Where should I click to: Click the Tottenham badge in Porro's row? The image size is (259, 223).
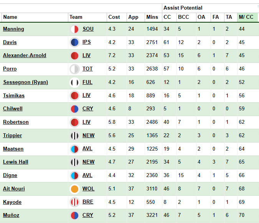[x=75, y=69]
